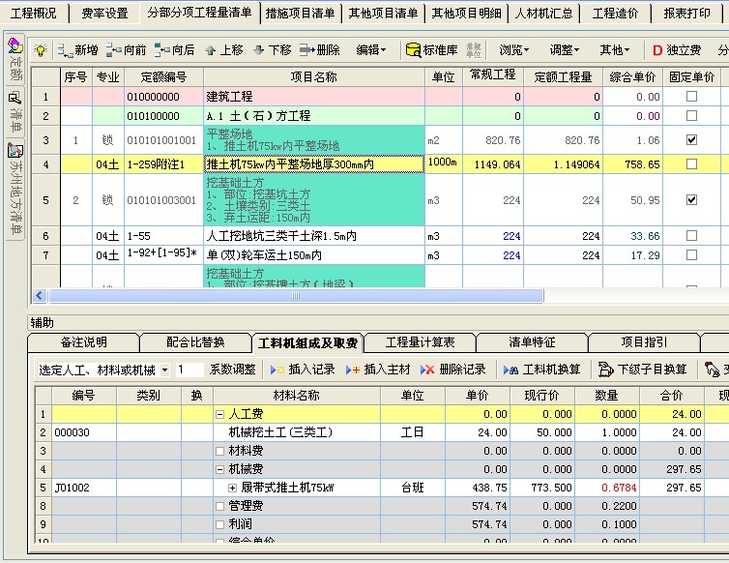
Task: Switch to 人材机汇总 tab
Action: (x=544, y=13)
